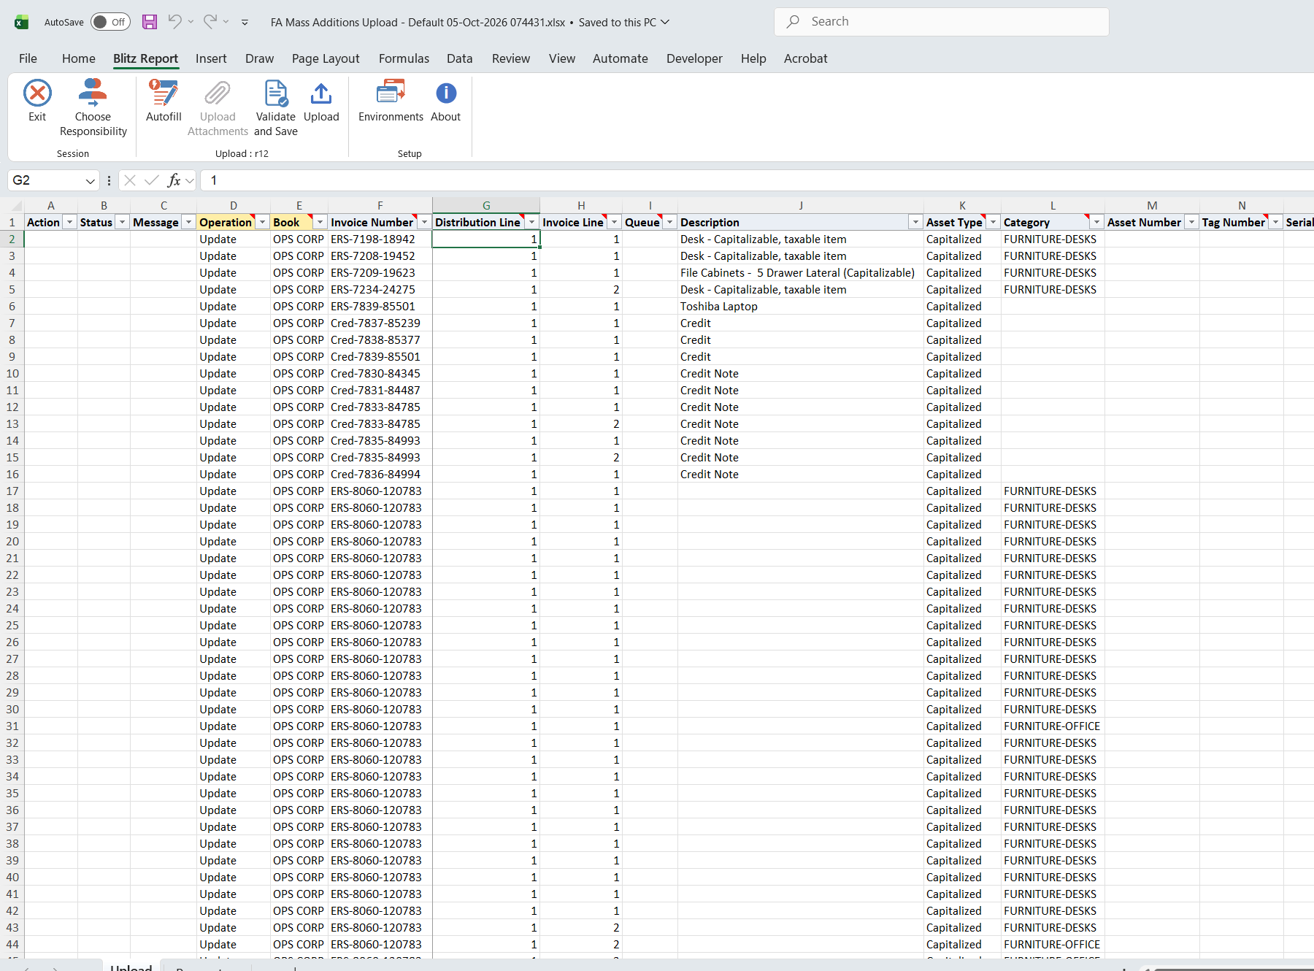Open the Operation column filter dropdown
Viewport: 1314px width, 971px height.
point(262,223)
